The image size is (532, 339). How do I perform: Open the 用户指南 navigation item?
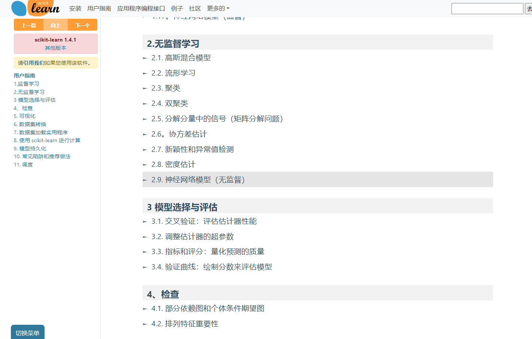(x=99, y=8)
